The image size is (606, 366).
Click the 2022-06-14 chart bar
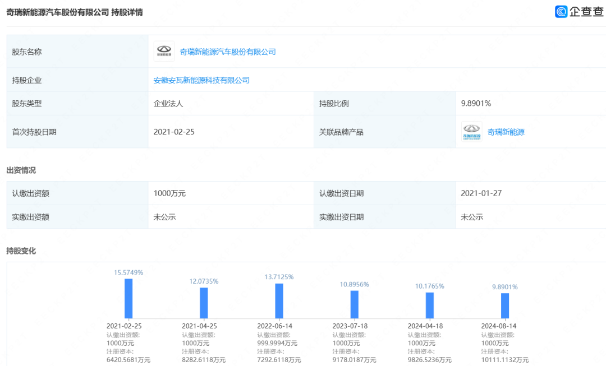(x=279, y=301)
